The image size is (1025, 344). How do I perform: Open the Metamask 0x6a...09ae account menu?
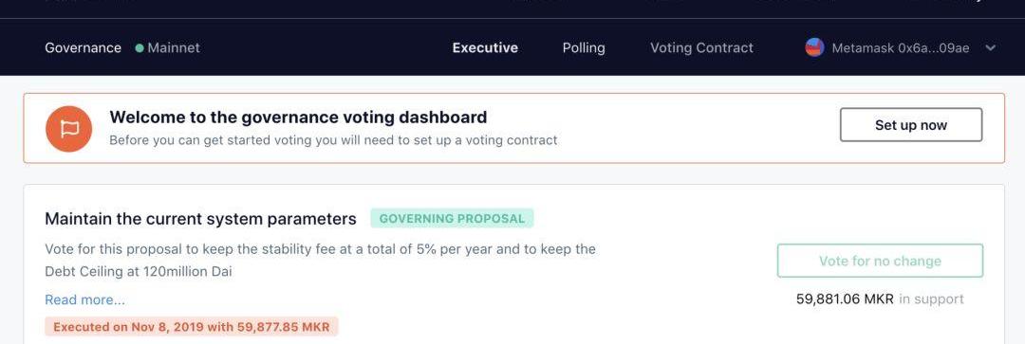900,47
